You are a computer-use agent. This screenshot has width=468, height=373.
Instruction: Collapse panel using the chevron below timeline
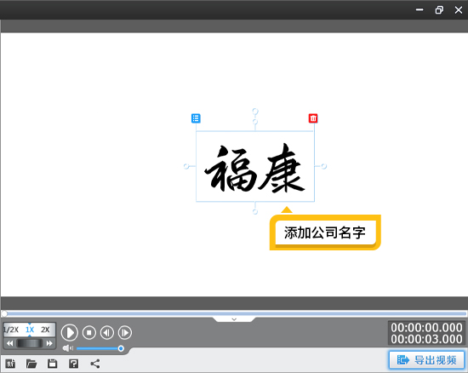point(234,319)
